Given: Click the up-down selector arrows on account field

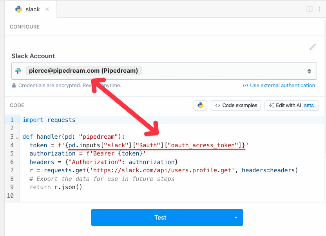Looking at the screenshot, I should pos(309,71).
